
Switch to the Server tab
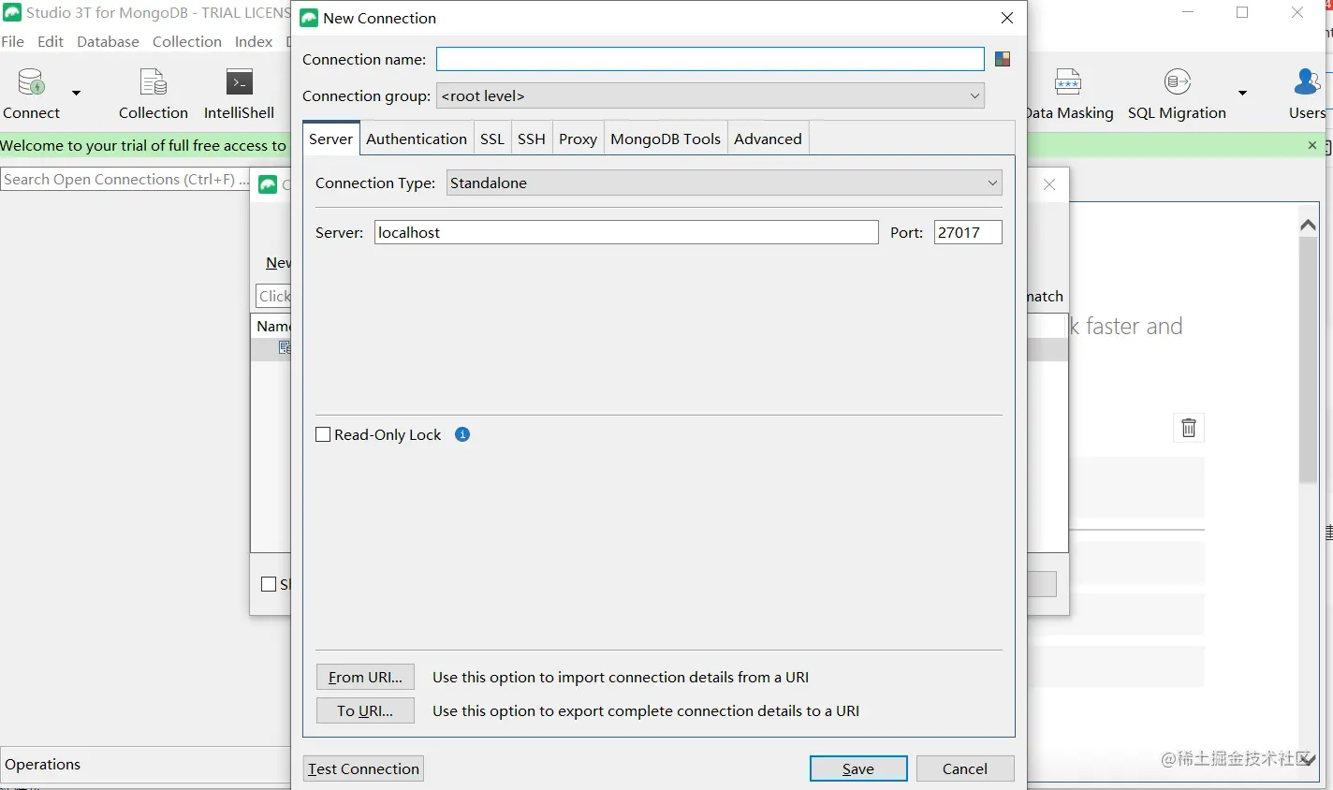331,139
